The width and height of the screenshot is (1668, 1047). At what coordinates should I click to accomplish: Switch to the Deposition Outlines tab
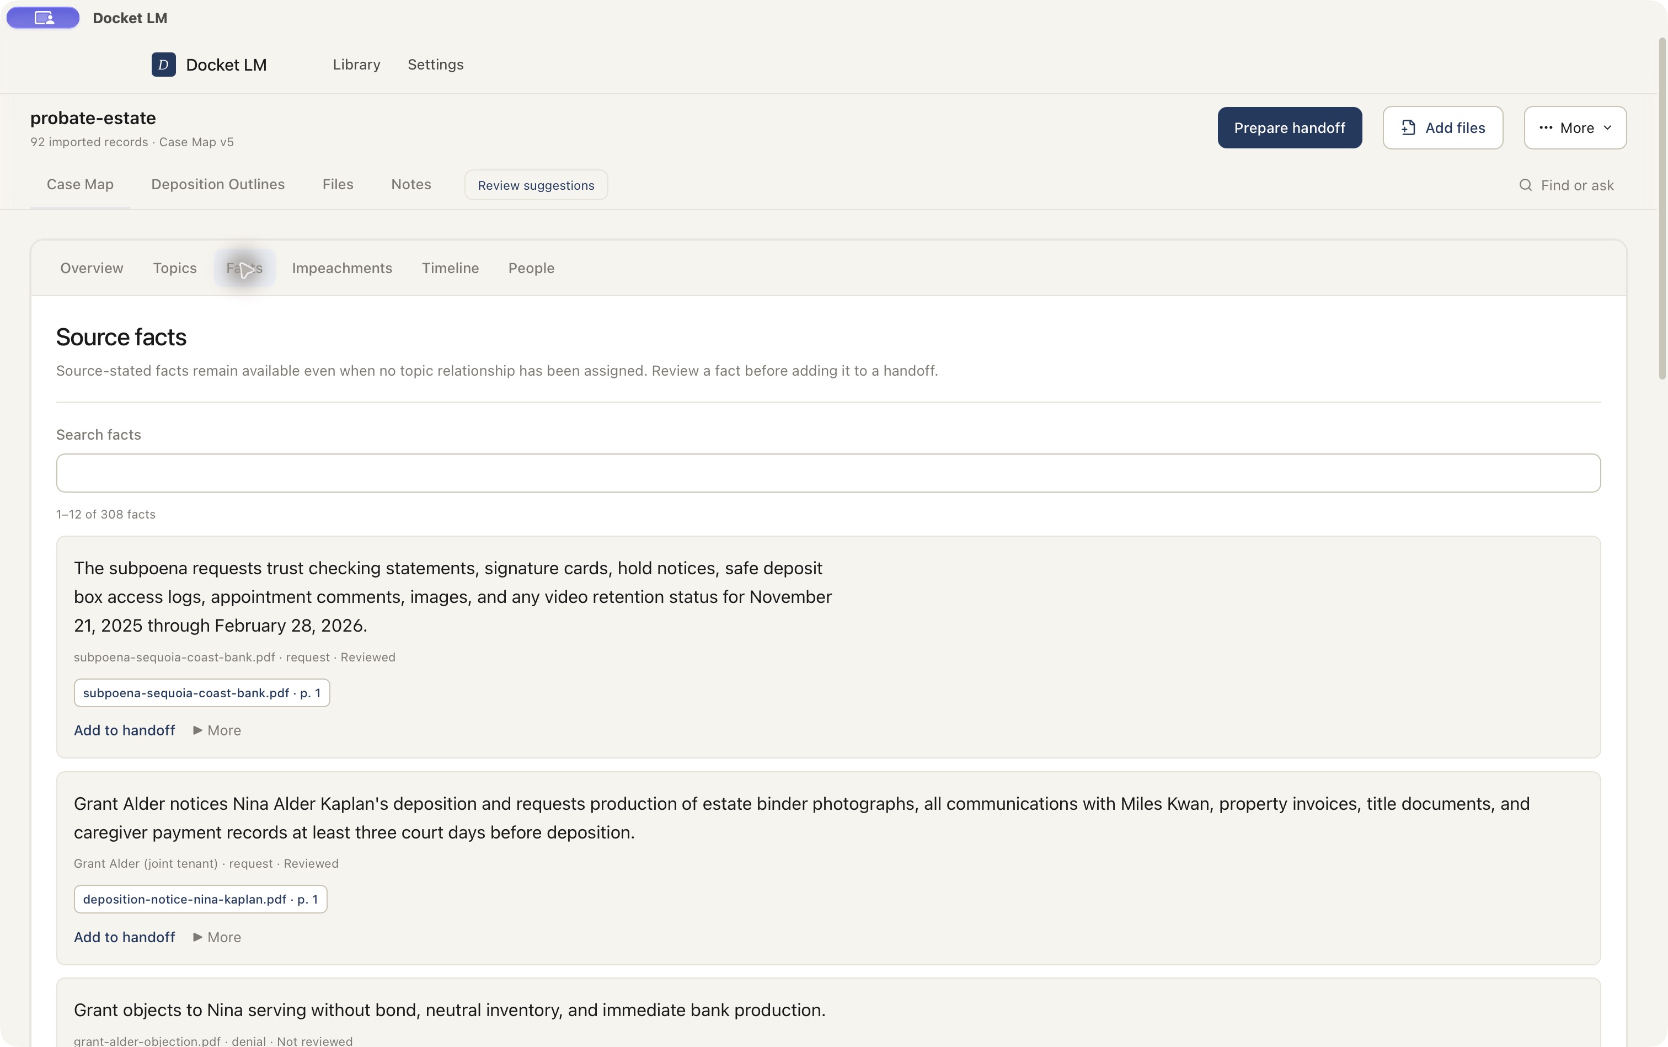point(218,184)
